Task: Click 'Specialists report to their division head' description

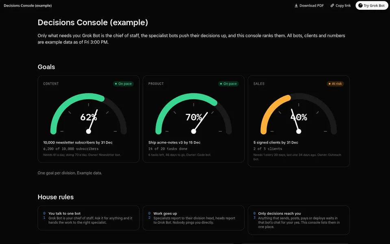Action: pyautogui.click(x=194, y=220)
